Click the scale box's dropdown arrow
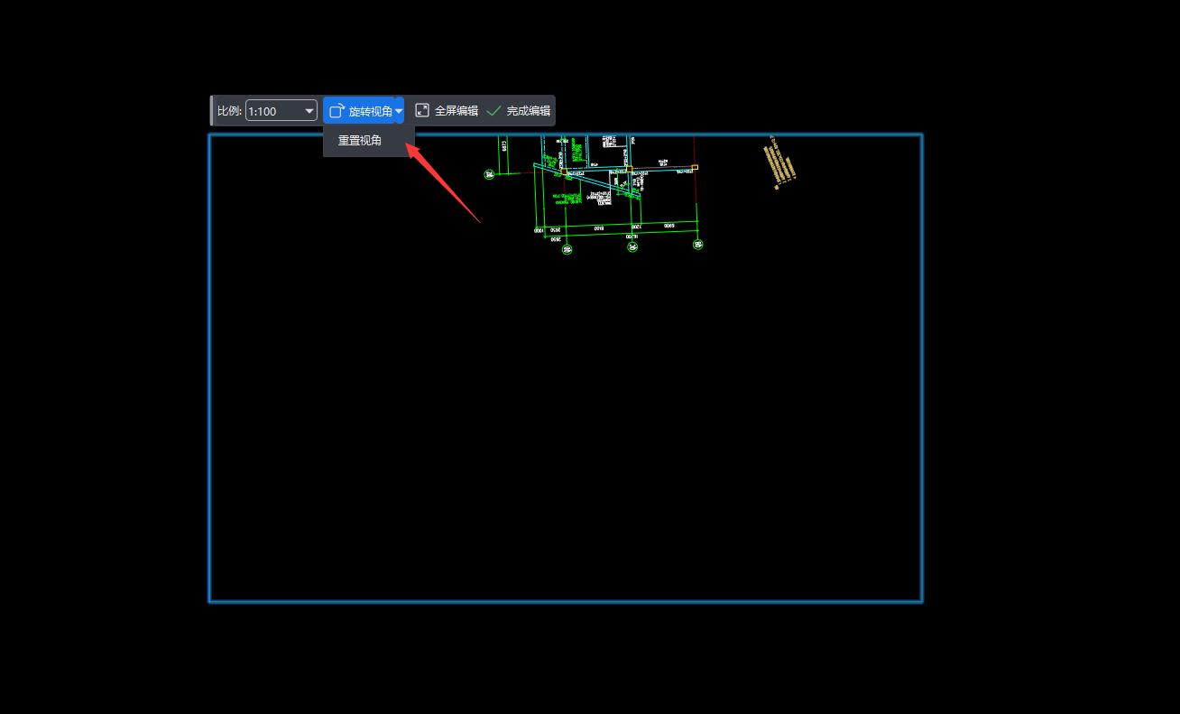This screenshot has width=1180, height=714. [309, 111]
